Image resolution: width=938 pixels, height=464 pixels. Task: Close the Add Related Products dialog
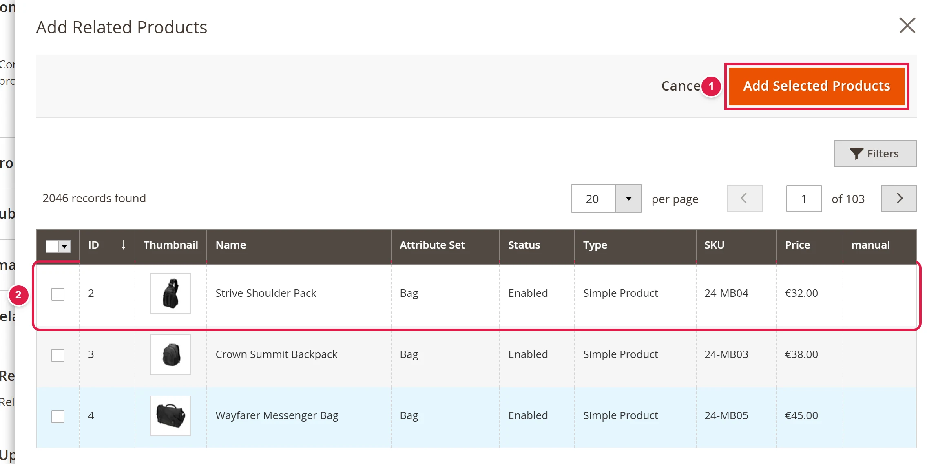[x=907, y=26]
